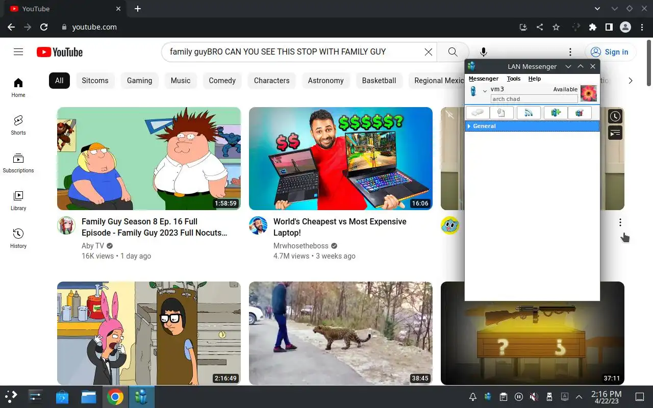Click the add group icon in LAN Messenger
The width and height of the screenshot is (653, 408).
coord(556,113)
